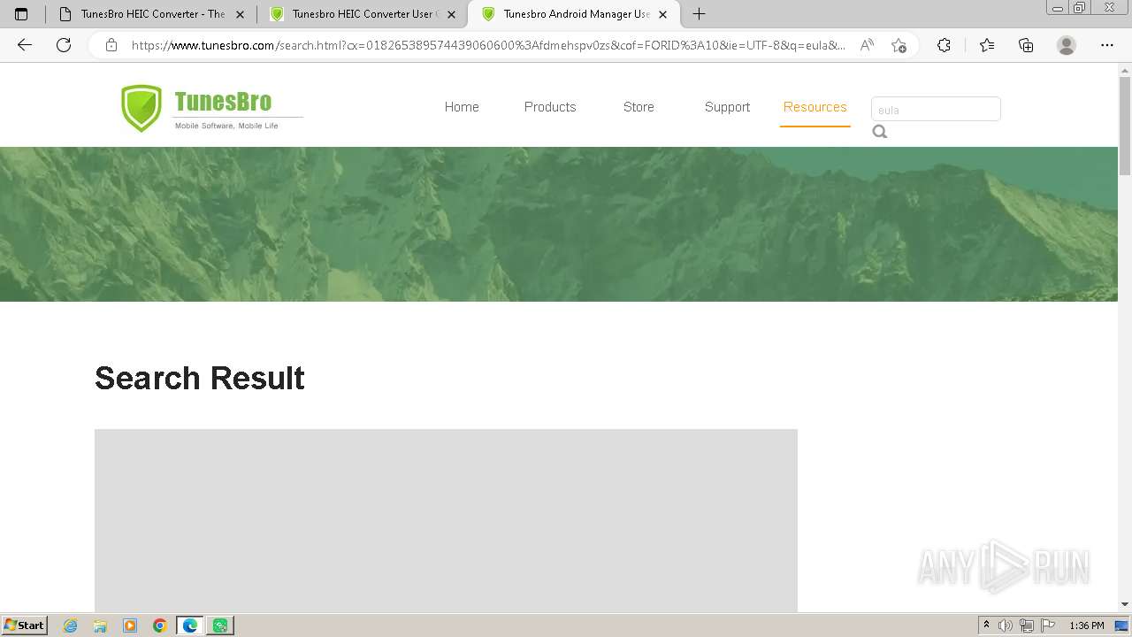The height and width of the screenshot is (637, 1132).
Task: Click scrollbar down arrow
Action: pyautogui.click(x=1125, y=604)
